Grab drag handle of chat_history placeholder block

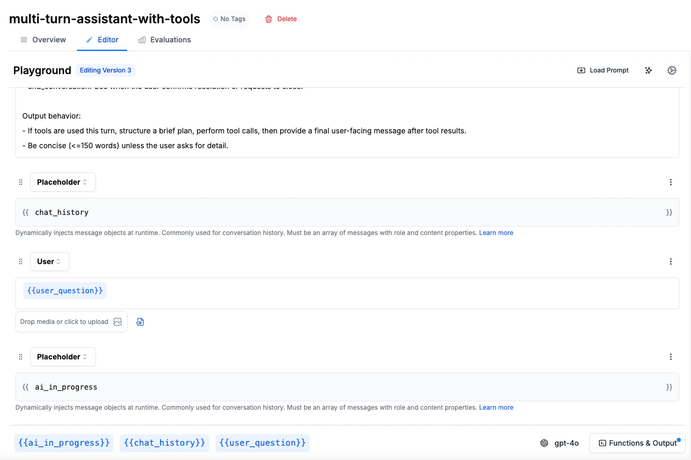(x=21, y=182)
